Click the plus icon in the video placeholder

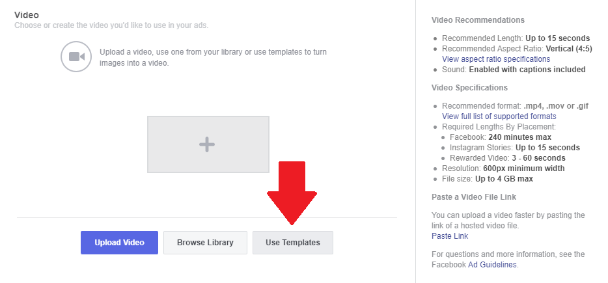click(x=207, y=144)
